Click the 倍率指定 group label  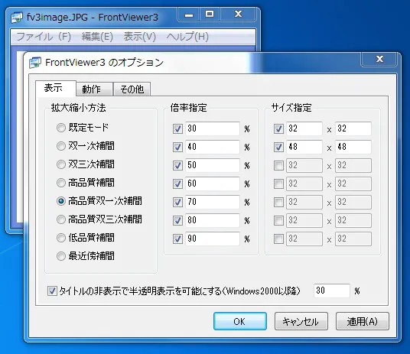[x=188, y=108]
